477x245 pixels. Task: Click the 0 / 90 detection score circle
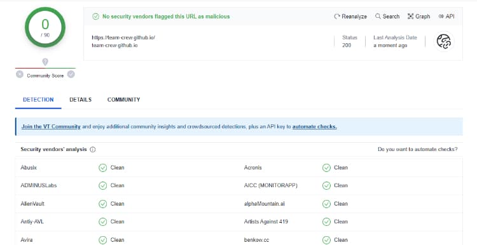point(45,27)
